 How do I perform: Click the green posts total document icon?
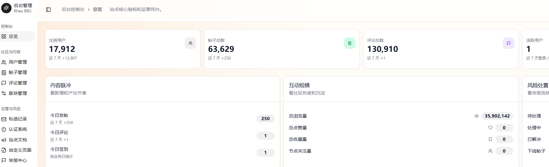coord(349,43)
